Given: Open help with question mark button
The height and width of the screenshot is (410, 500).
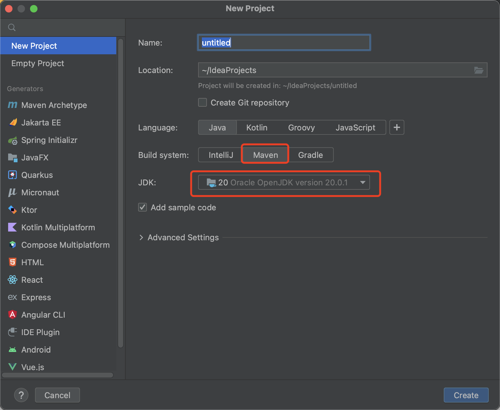Looking at the screenshot, I should pos(21,395).
